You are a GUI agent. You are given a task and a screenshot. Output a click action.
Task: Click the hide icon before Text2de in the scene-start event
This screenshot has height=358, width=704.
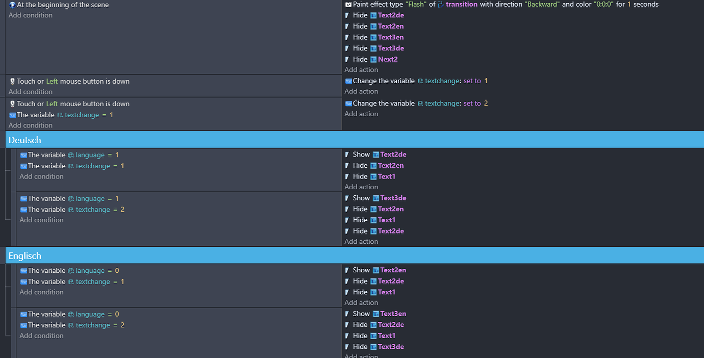point(348,15)
